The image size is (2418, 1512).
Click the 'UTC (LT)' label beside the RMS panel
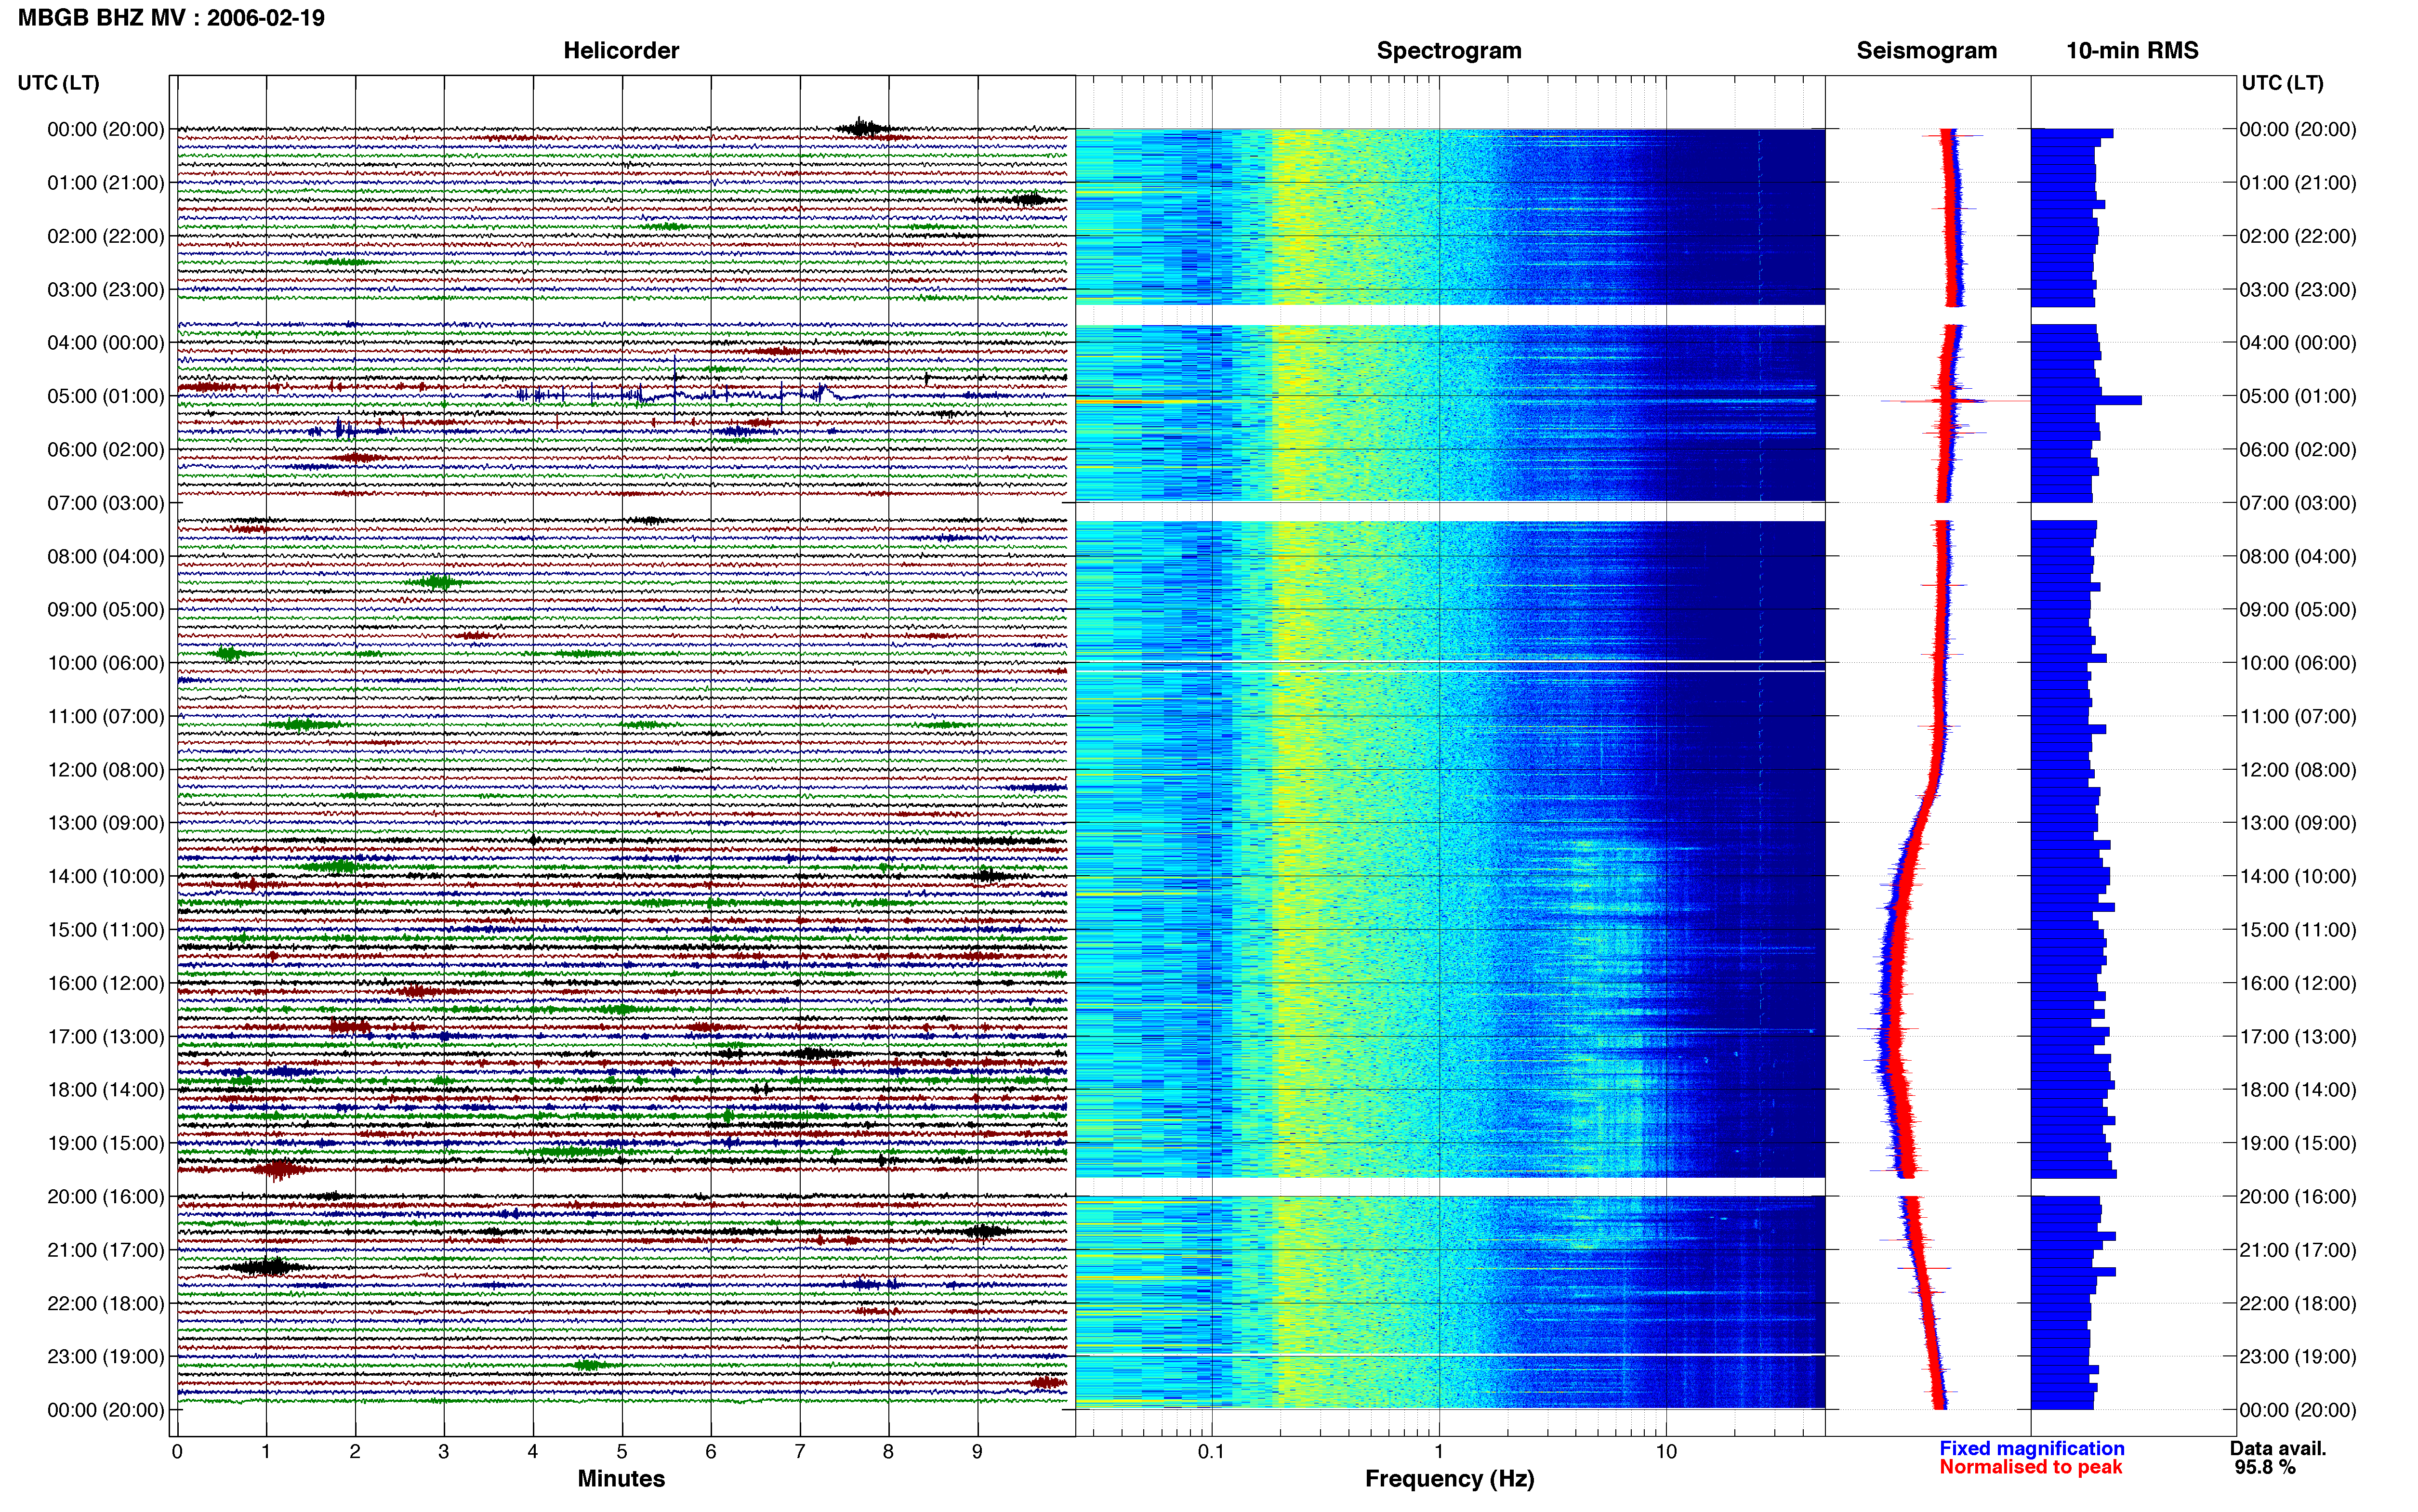tap(2282, 83)
